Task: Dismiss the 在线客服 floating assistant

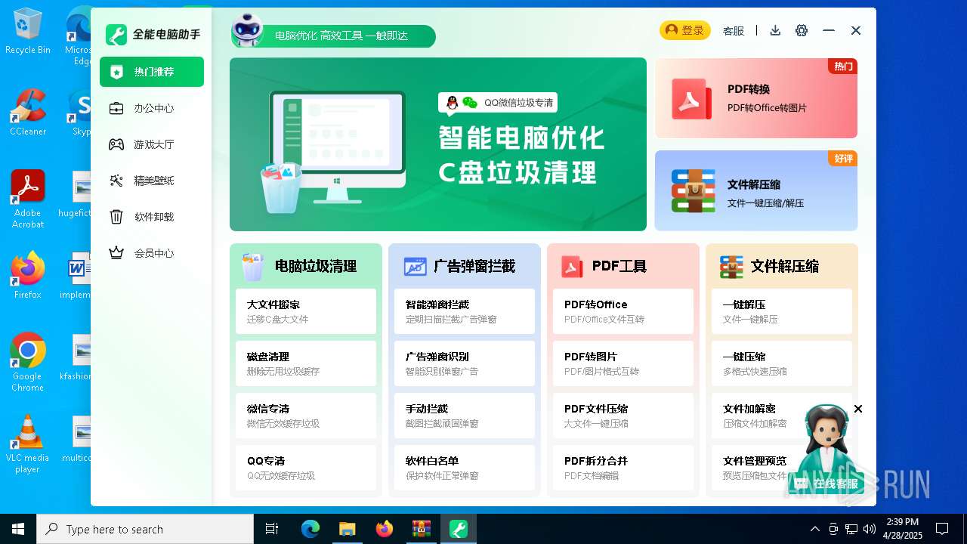Action: [x=858, y=409]
